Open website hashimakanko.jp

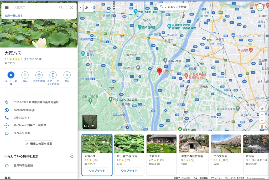[x=24, y=110]
